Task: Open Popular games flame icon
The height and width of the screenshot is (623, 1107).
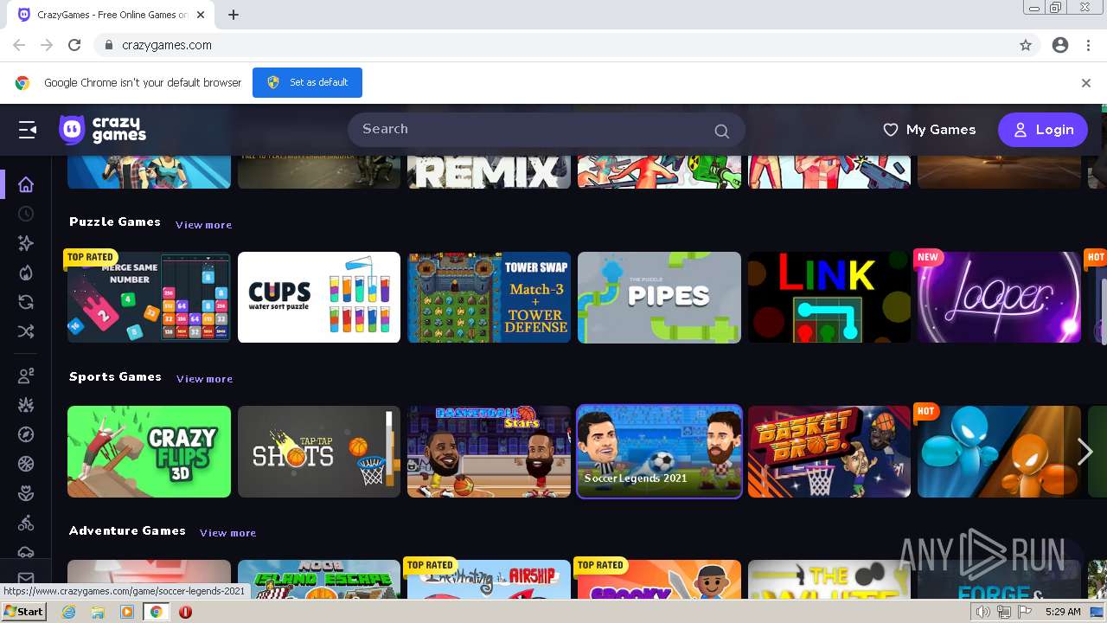Action: pos(26,273)
